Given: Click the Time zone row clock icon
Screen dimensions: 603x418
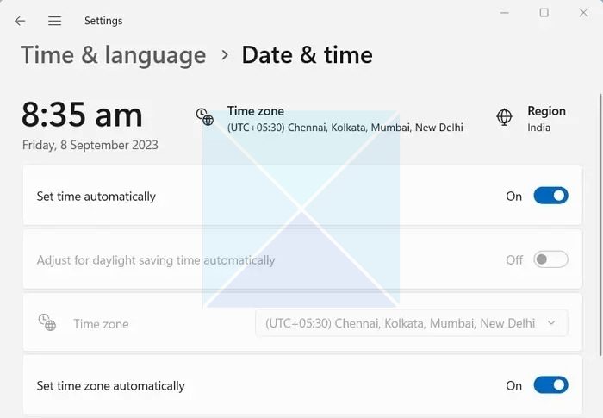Looking at the screenshot, I should [47, 322].
